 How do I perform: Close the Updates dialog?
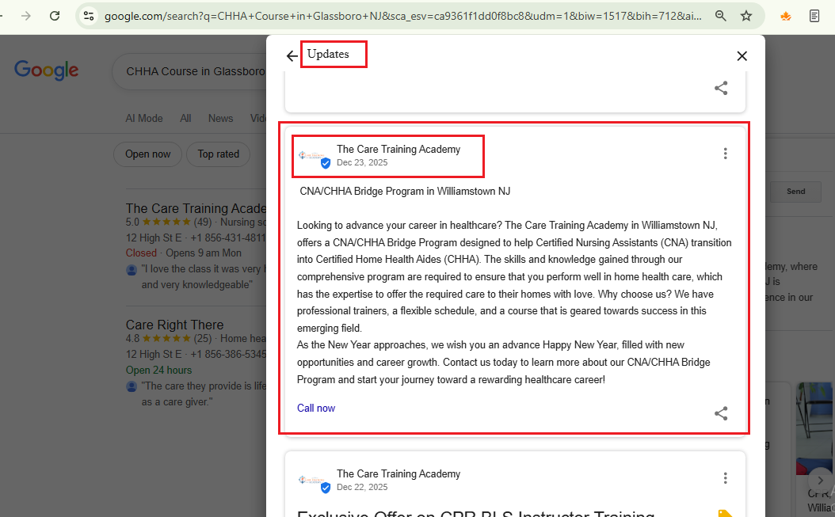point(742,56)
